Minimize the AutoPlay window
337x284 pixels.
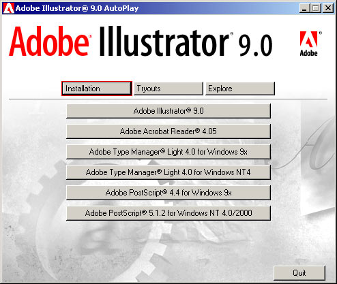(304, 8)
